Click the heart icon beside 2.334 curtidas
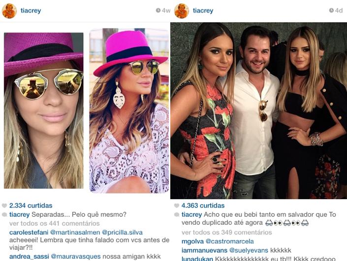This screenshot has width=347, height=261. point(4,206)
